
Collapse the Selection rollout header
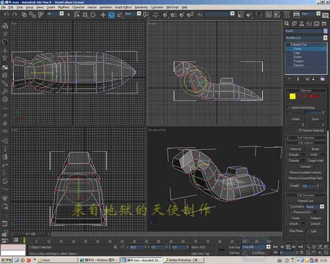[x=306, y=90]
